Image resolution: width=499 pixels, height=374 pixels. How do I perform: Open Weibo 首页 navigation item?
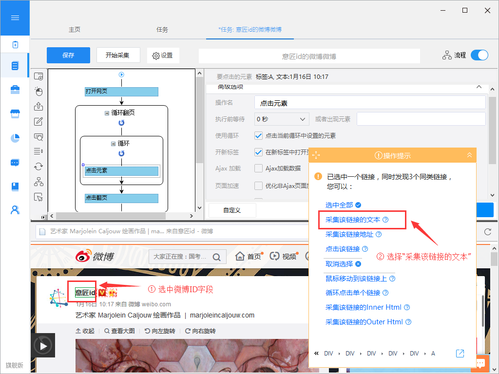[249, 256]
